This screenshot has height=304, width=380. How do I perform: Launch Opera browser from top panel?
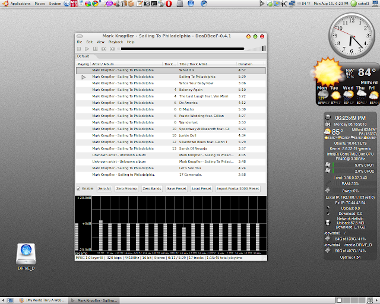(169, 4)
